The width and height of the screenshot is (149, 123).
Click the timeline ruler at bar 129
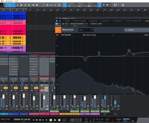click(x=44, y=10)
